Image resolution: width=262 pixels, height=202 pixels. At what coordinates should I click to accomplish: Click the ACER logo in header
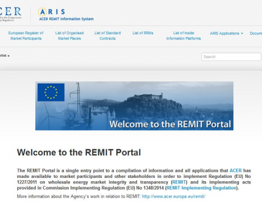coord(11,14)
